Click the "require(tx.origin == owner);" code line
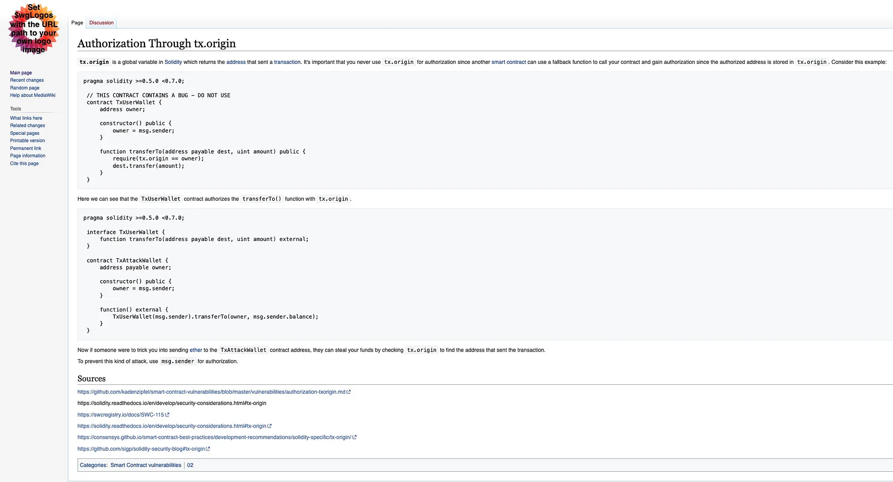This screenshot has width=893, height=482. pyautogui.click(x=158, y=159)
